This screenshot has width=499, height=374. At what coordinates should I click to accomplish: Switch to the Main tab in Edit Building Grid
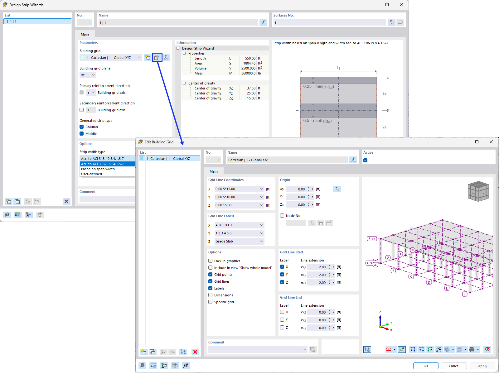pos(214,171)
